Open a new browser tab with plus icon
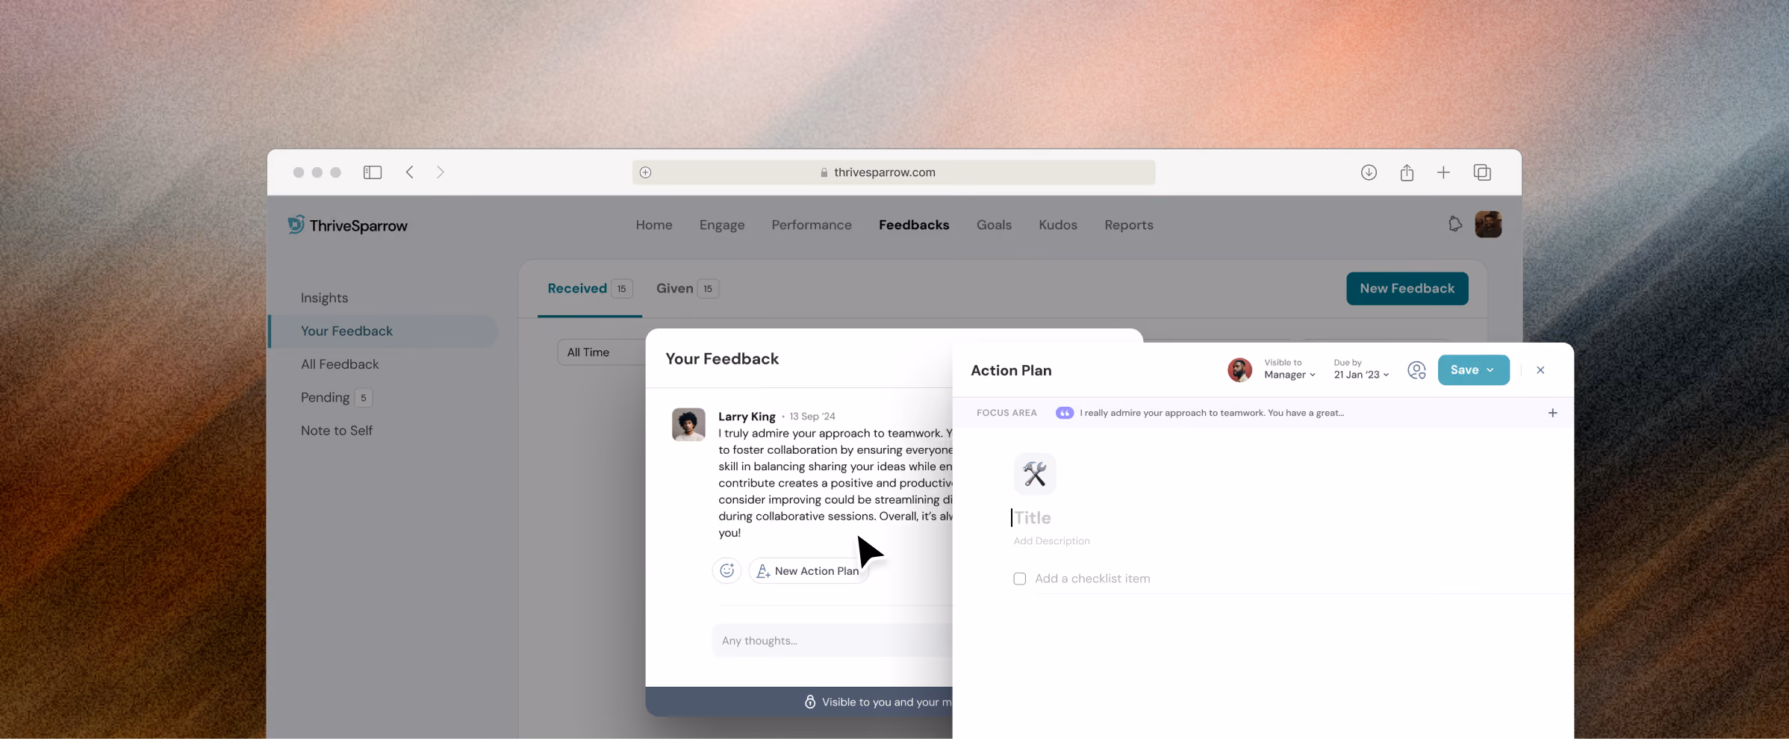This screenshot has width=1789, height=739. tap(1443, 172)
